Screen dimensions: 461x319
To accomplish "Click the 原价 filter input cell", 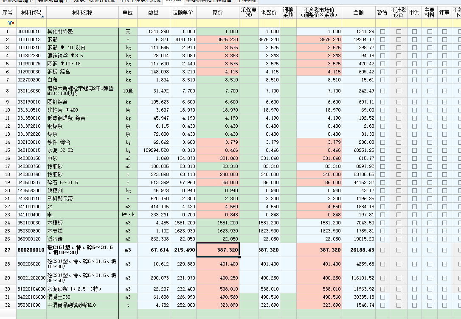I will 218,23.
